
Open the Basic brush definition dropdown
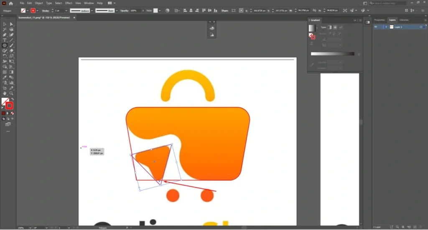coord(117,10)
